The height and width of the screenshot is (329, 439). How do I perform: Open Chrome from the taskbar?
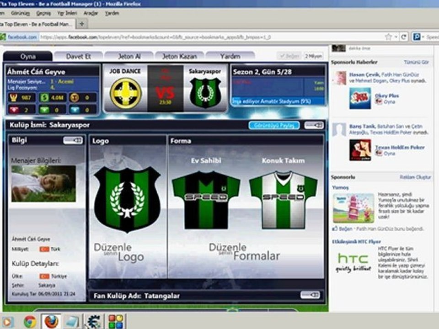(30, 321)
